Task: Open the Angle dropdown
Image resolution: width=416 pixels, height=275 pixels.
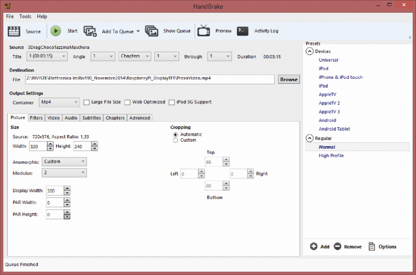Action: pyautogui.click(x=103, y=56)
